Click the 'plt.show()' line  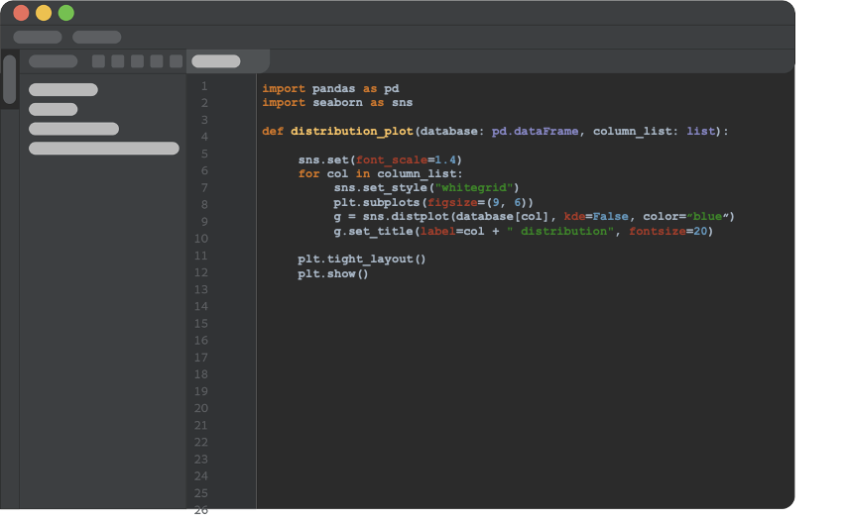tap(333, 273)
